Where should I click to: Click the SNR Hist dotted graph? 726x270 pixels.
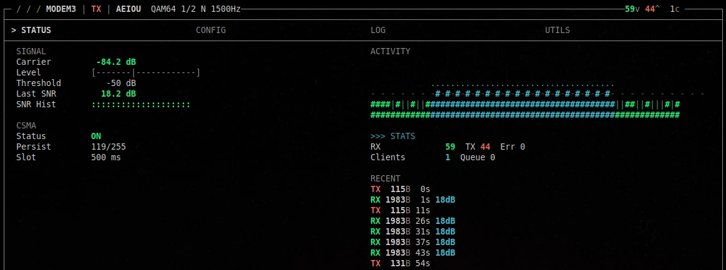pyautogui.click(x=140, y=104)
